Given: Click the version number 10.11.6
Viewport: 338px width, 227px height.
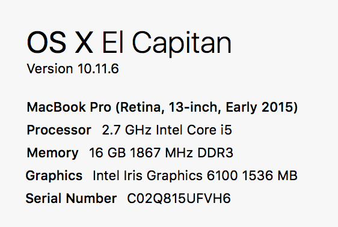Looking at the screenshot, I should click(x=98, y=68).
